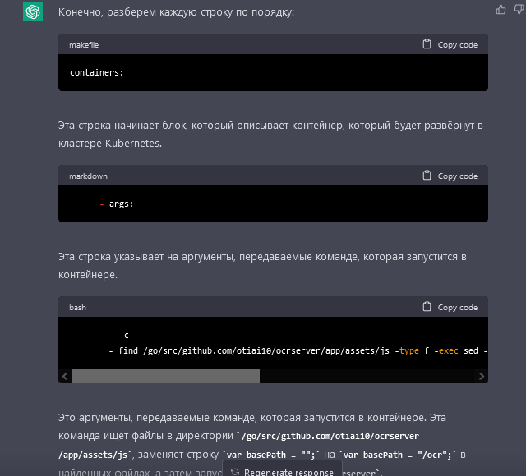
Task: Click the containers: code line
Action: (x=97, y=72)
